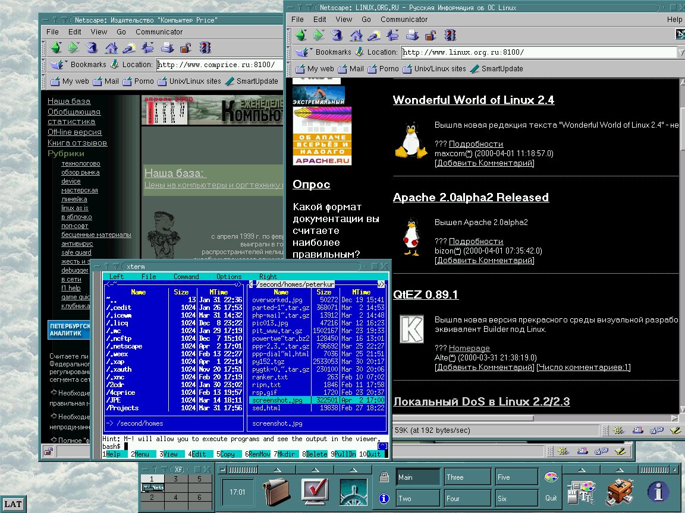
Task: Select /.netscape directory in Midnight Commander left panel
Action: tap(174, 346)
